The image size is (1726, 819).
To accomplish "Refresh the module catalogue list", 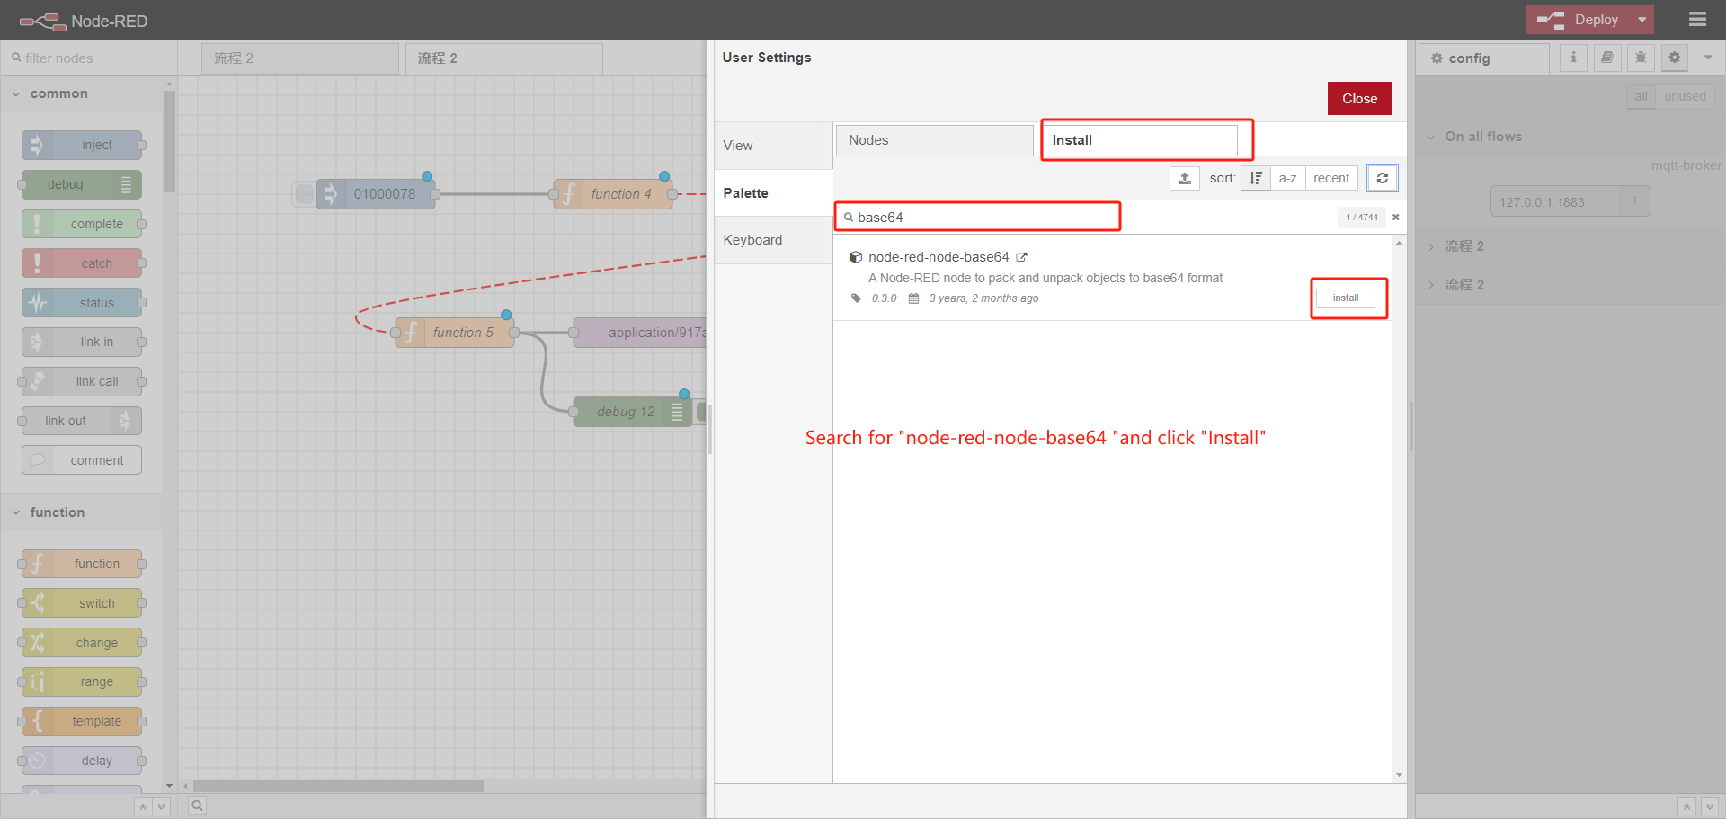I will click(x=1383, y=178).
